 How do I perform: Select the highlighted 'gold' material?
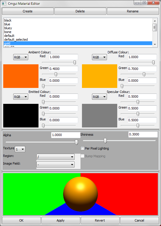pos(78,43)
